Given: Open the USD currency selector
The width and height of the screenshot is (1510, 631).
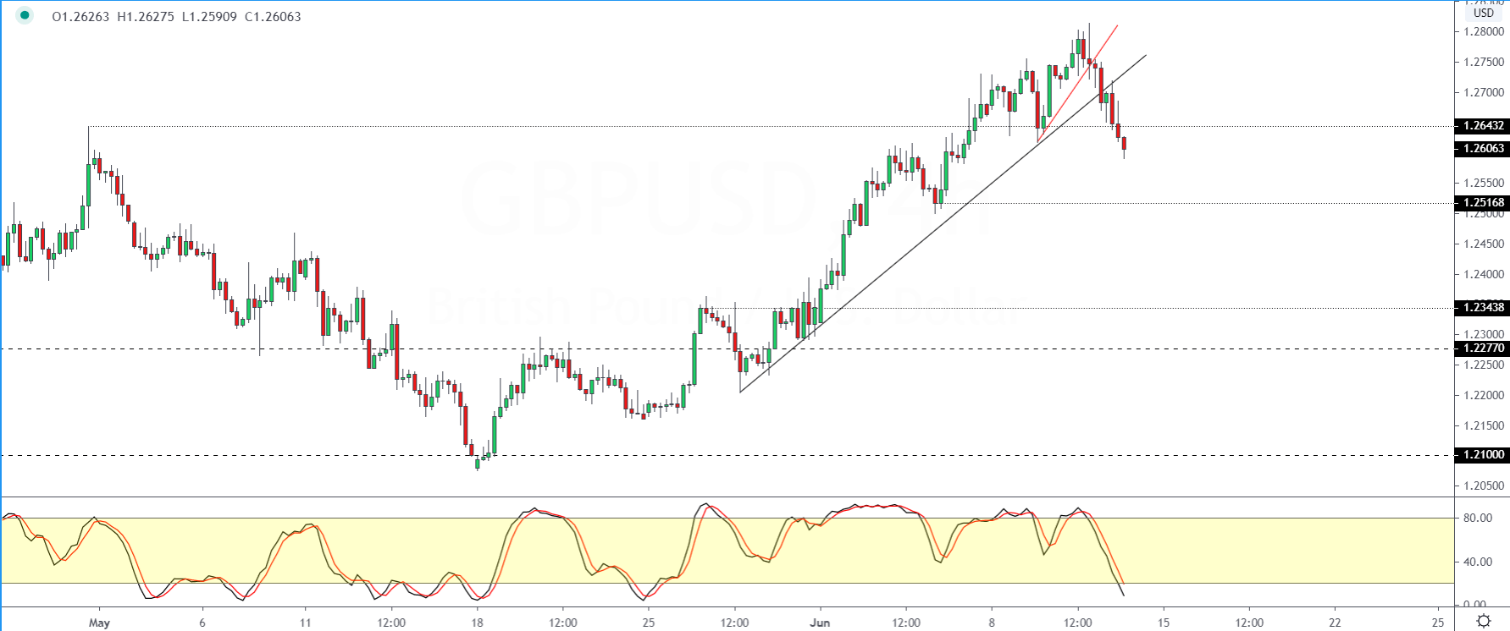Looking at the screenshot, I should (x=1484, y=13).
